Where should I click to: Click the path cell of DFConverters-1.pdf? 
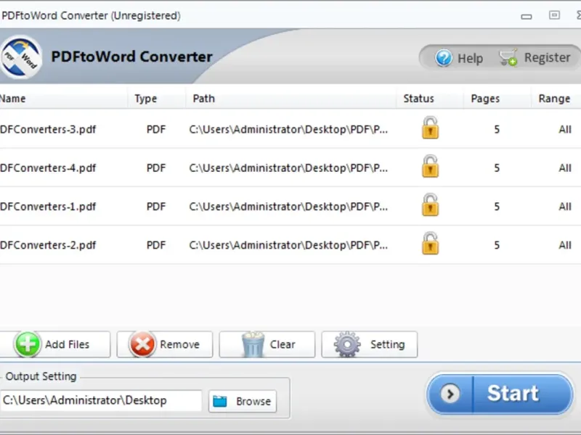(x=288, y=207)
